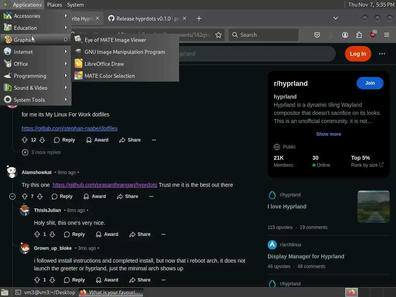
Task: Share the gitlab dotfiles comment
Action: 130,140
